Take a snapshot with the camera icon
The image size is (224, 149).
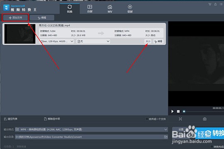[205, 119]
